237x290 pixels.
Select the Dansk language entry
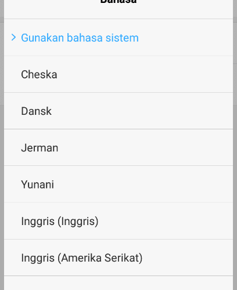coord(119,111)
